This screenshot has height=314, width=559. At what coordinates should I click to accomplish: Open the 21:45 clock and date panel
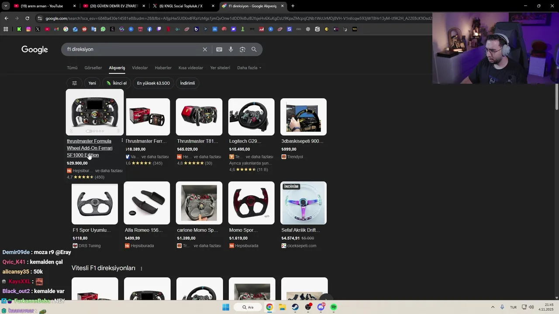point(546,307)
